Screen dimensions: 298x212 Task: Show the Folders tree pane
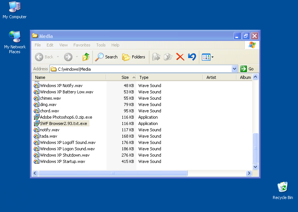[x=134, y=57]
